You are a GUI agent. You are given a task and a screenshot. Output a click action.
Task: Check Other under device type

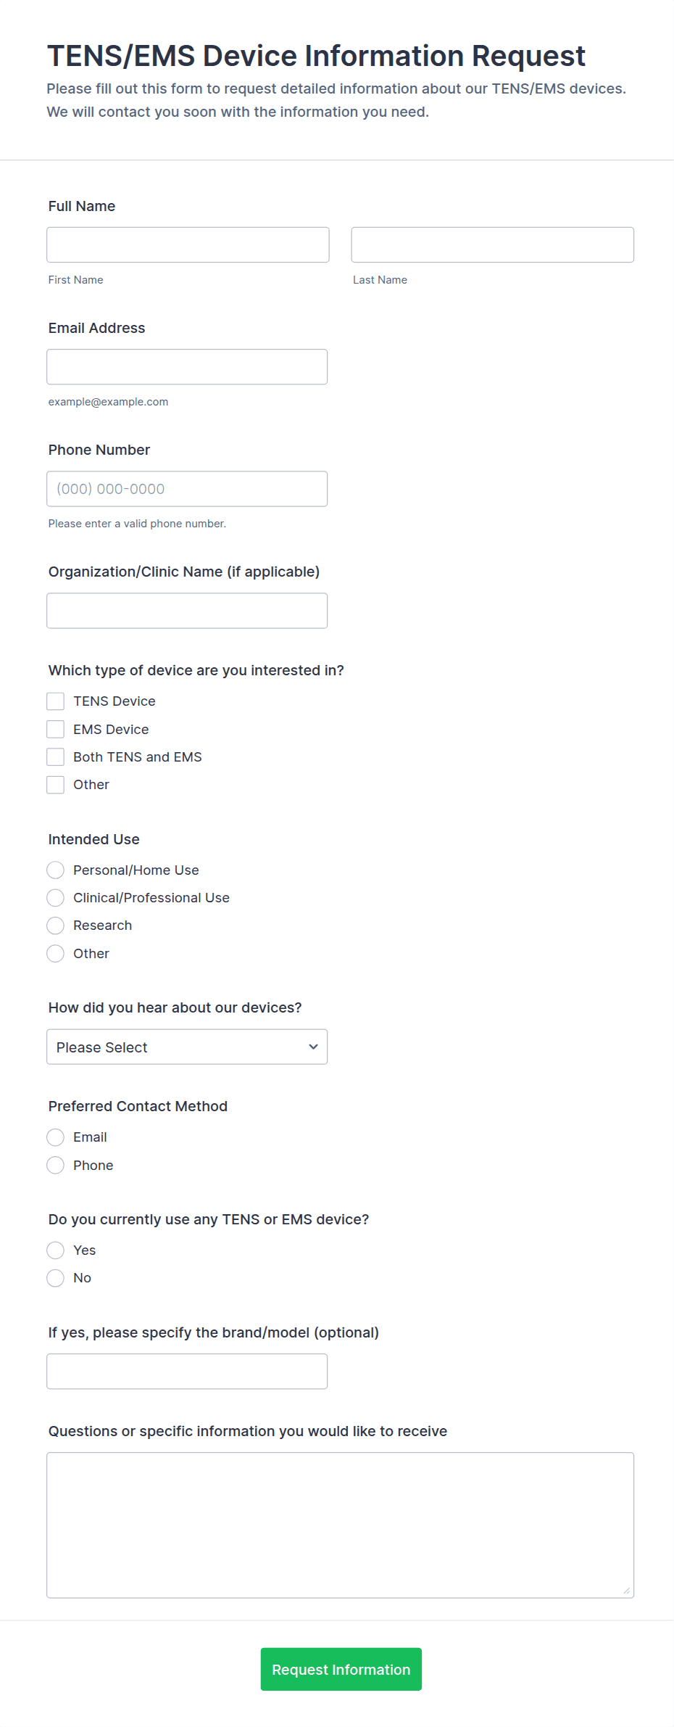pos(56,785)
